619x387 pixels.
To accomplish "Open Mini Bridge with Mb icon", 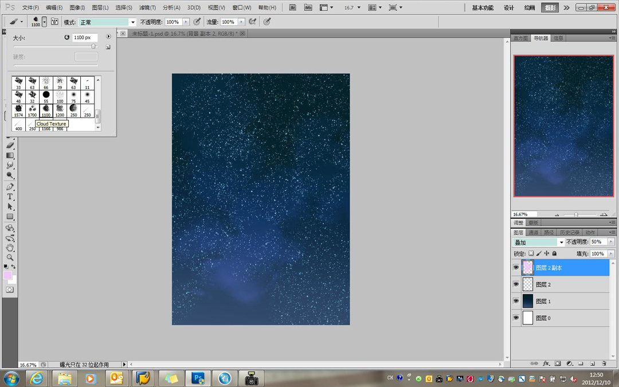I will (x=308, y=7).
